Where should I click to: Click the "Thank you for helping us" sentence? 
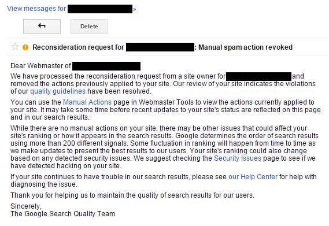click(132, 195)
